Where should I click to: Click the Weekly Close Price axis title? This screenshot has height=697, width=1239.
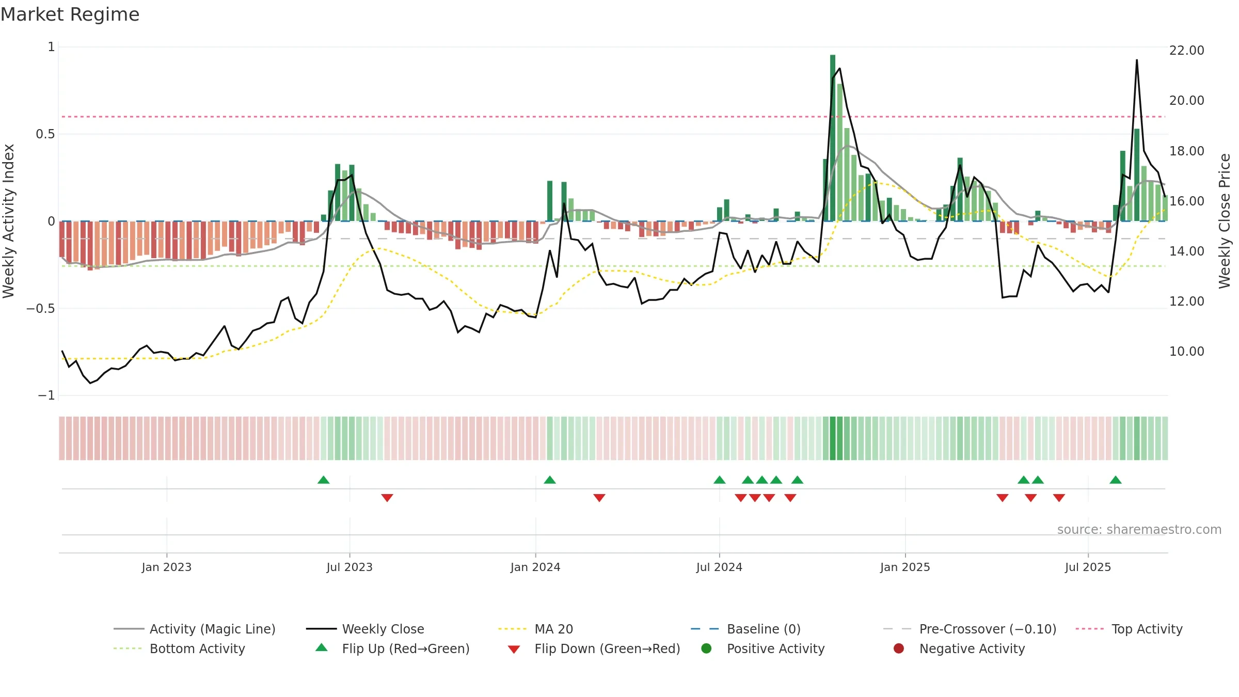1225,221
